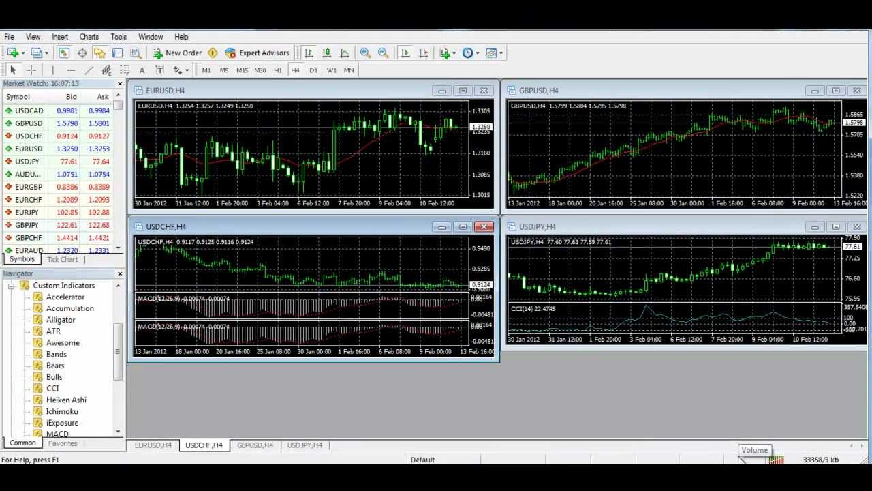Select the Vertical Line drawing tool
This screenshot has width=872, height=491.
coord(52,70)
